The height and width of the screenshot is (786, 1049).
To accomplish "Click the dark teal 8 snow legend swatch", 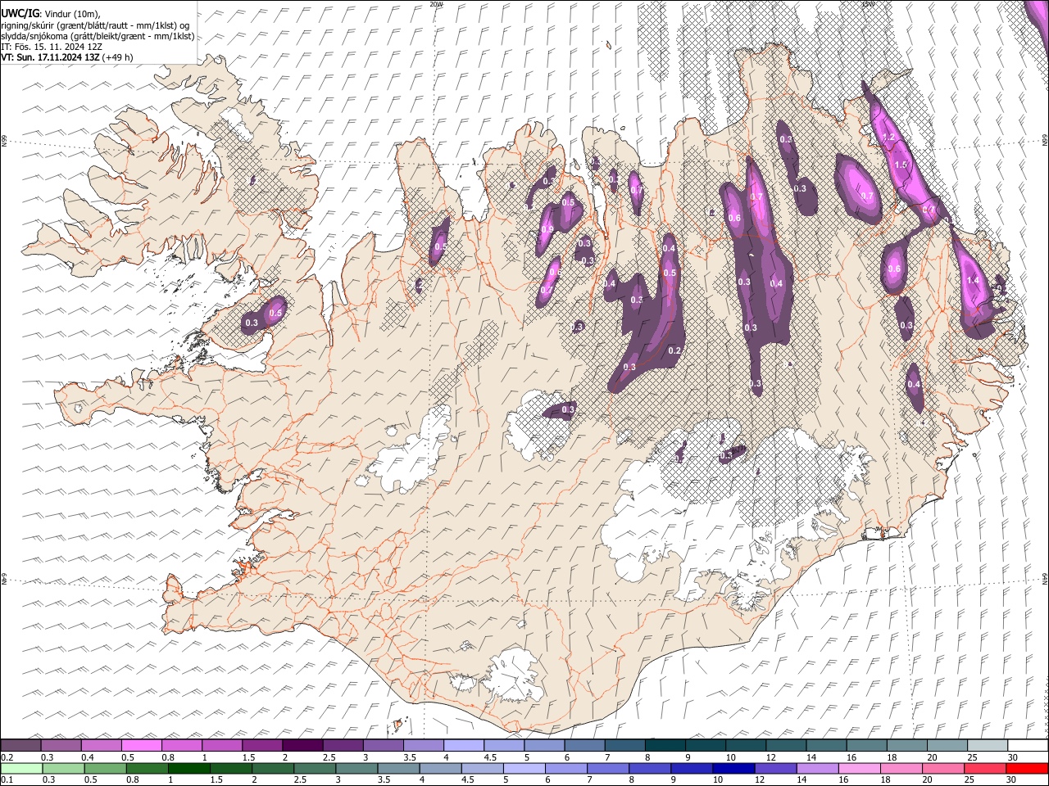I will 665,746.
